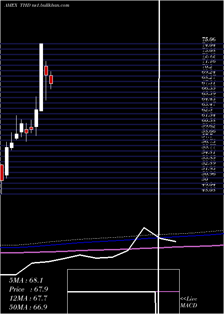Click the 62.5 price axis label

coord(207,110)
